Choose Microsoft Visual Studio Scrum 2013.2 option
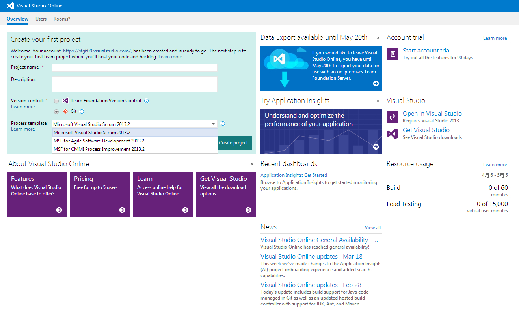 pos(135,133)
